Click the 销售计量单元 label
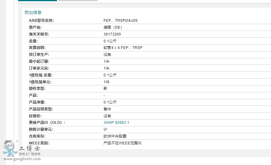Screen dimensions: 271x165 tap(41, 129)
